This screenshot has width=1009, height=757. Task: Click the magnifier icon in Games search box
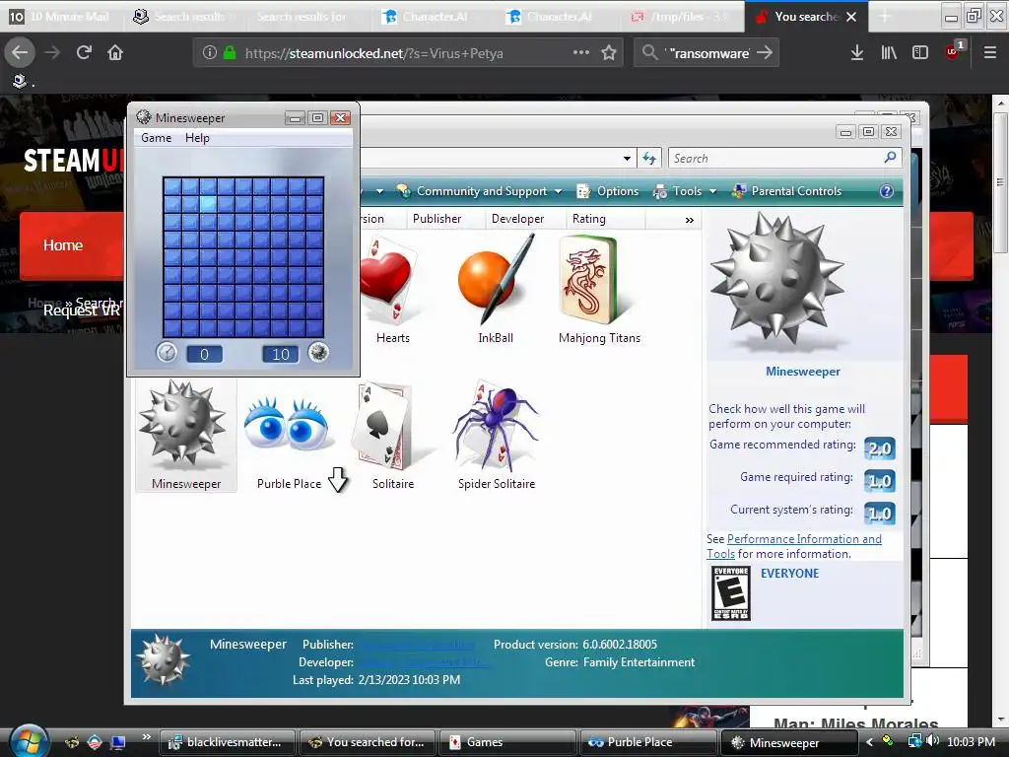pyautogui.click(x=890, y=157)
